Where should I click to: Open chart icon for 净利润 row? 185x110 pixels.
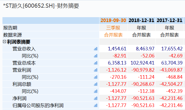point(96,98)
